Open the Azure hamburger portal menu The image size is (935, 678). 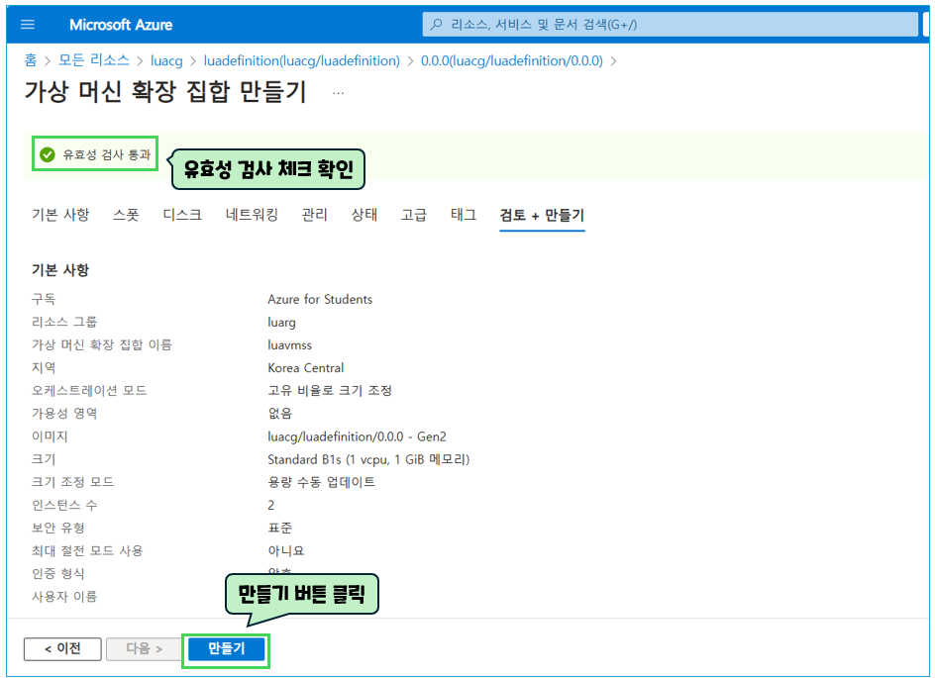point(28,25)
